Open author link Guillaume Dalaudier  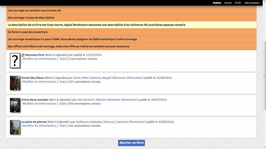95,122
